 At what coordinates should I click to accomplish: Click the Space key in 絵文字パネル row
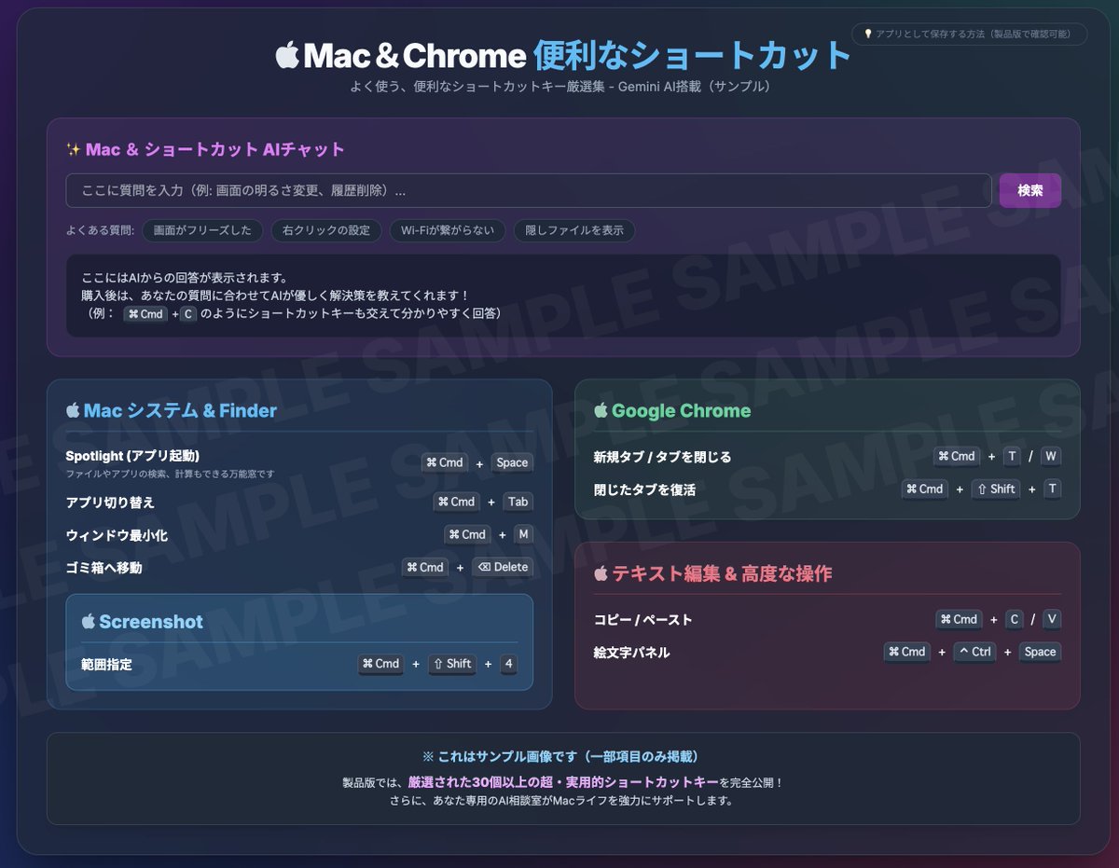[x=1040, y=652]
